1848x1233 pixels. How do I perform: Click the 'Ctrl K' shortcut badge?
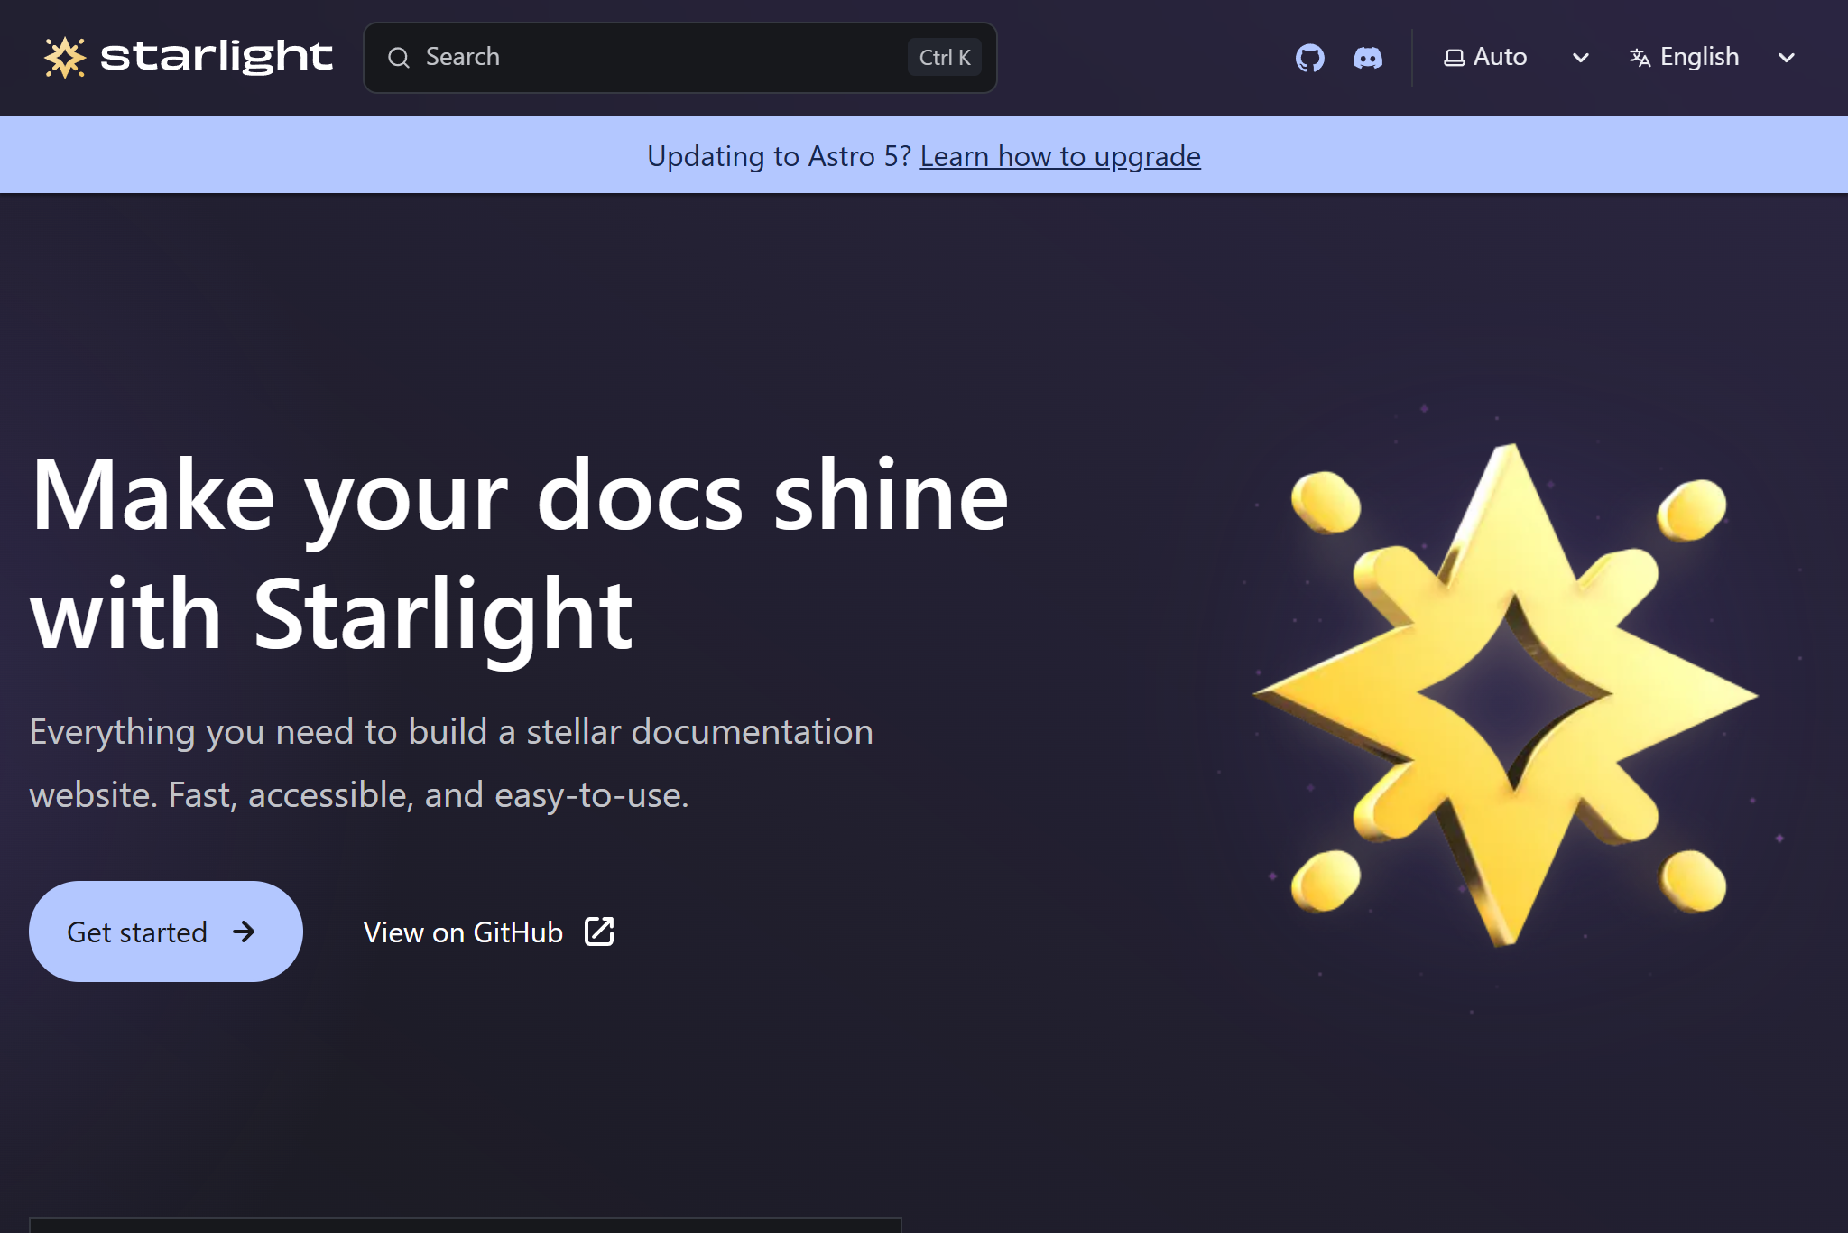pos(944,57)
